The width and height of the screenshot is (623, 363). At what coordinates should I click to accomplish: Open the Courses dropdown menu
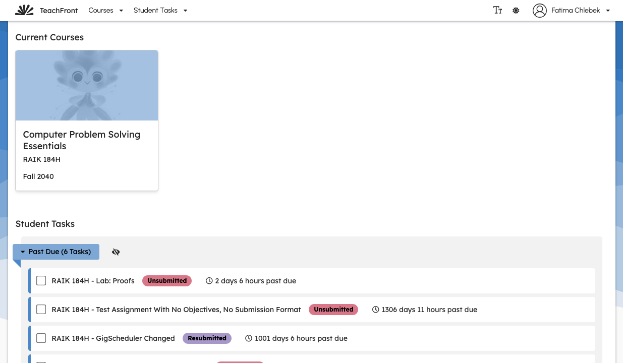106,10
